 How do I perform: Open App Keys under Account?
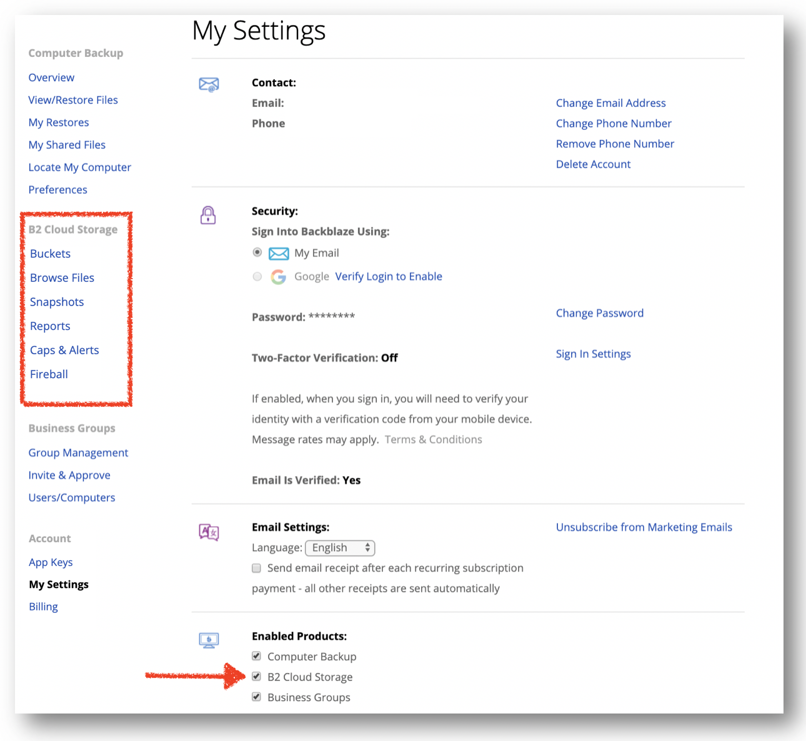[x=51, y=562]
